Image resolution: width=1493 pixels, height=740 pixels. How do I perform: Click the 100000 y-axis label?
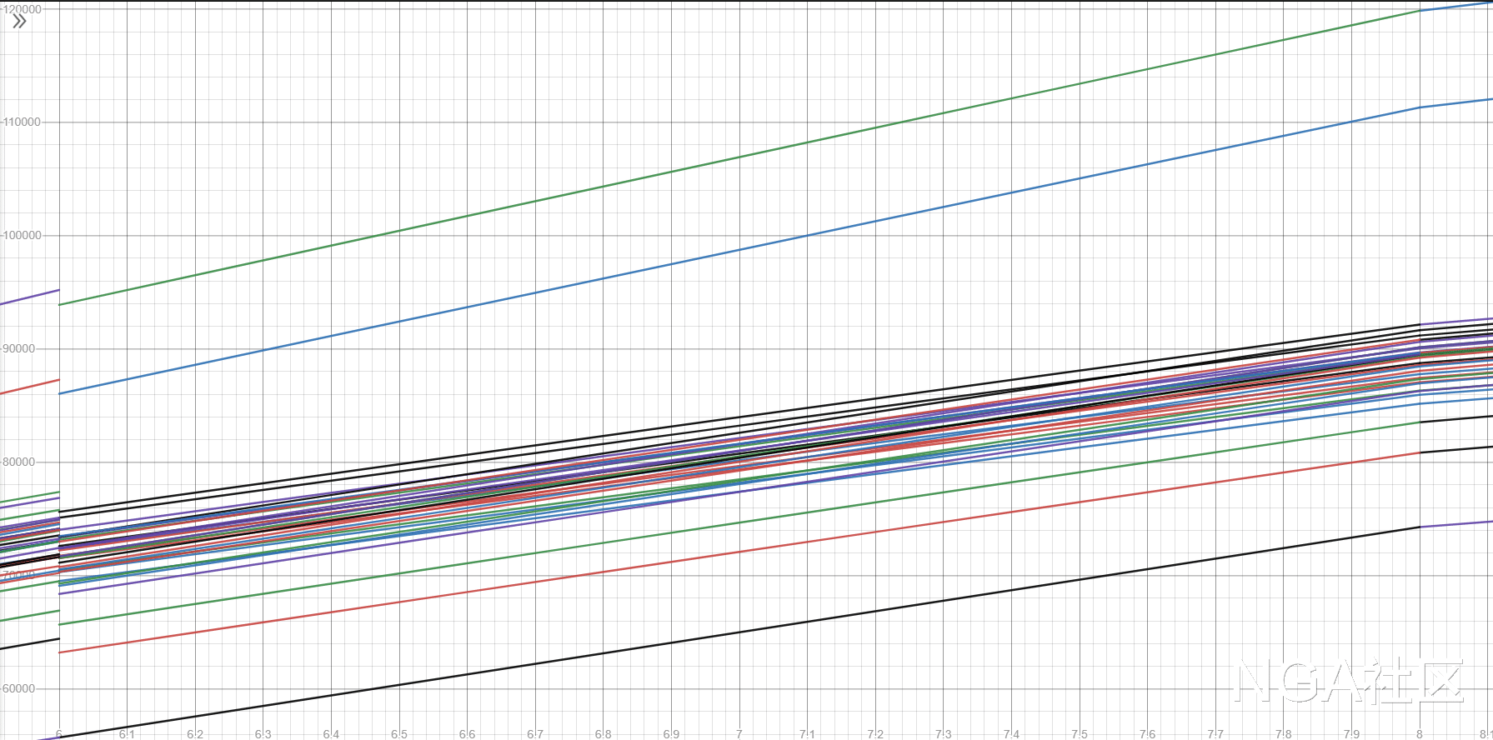(x=22, y=236)
